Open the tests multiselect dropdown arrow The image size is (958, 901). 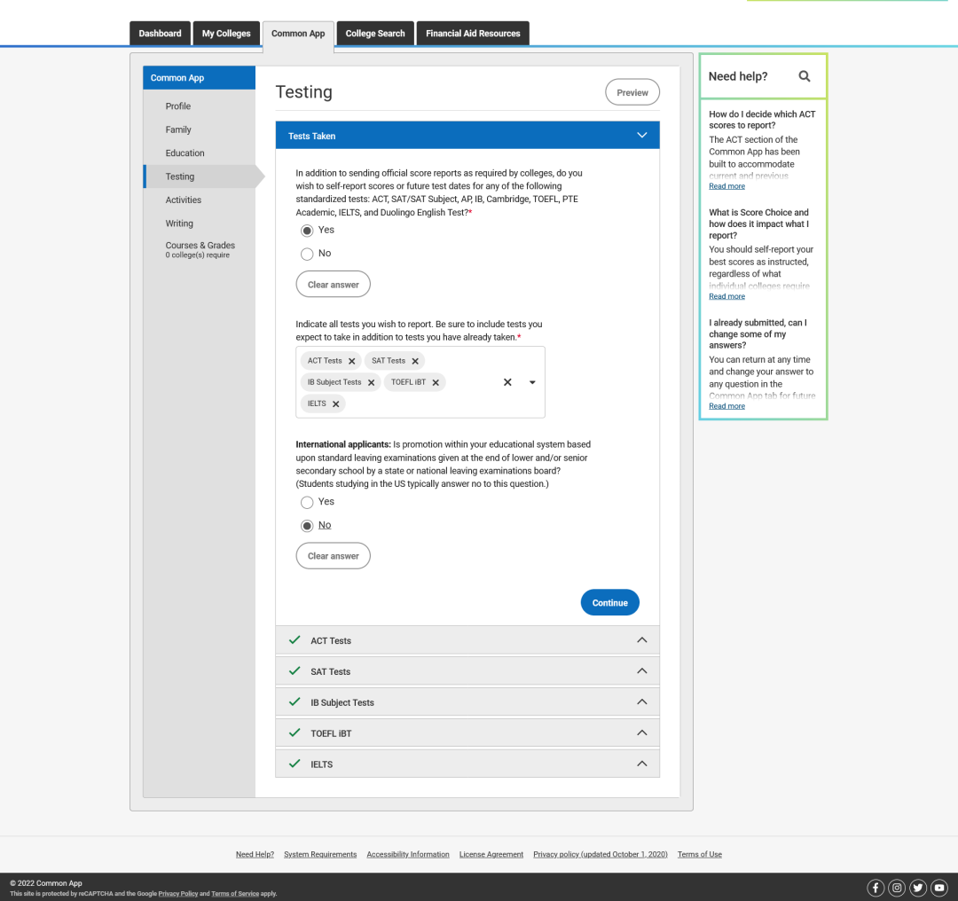[532, 382]
